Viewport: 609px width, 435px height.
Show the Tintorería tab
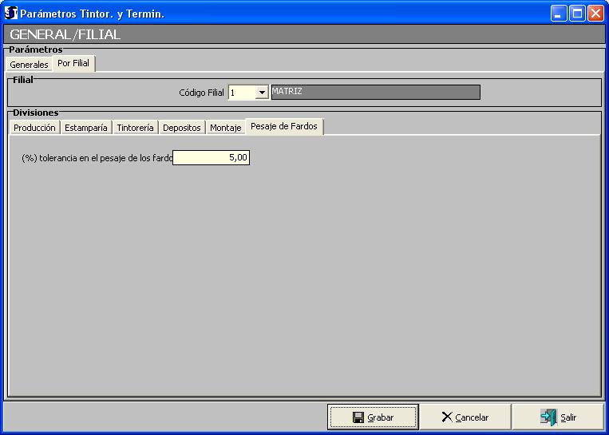135,128
